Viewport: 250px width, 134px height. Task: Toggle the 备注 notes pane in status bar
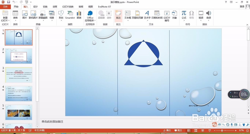tap(167, 130)
